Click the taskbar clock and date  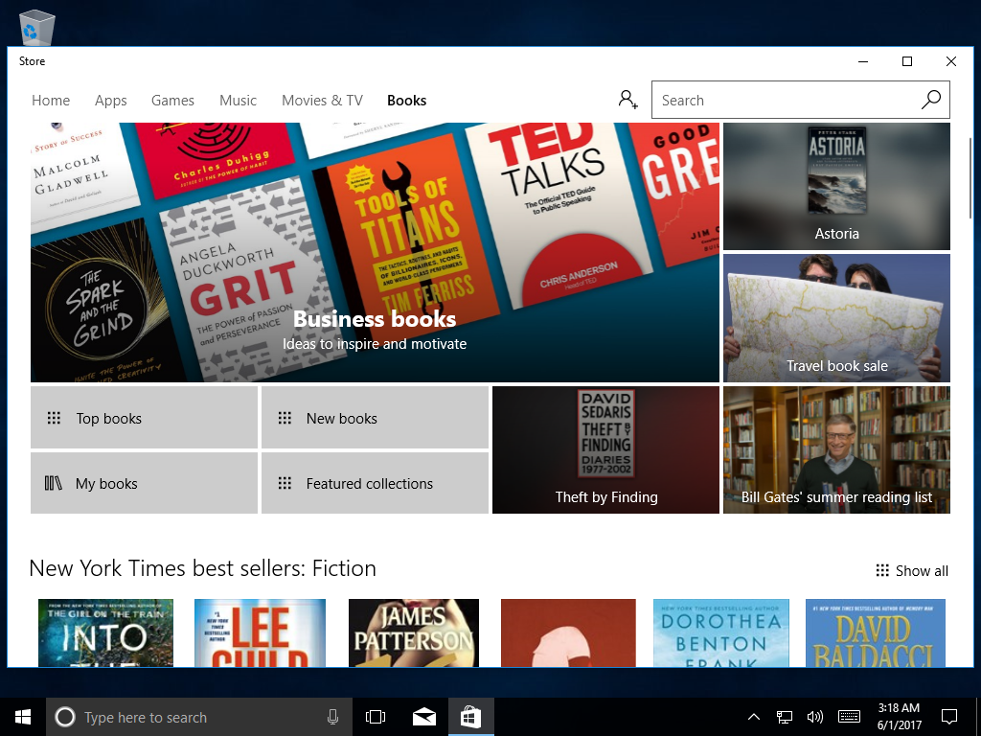[x=899, y=717]
